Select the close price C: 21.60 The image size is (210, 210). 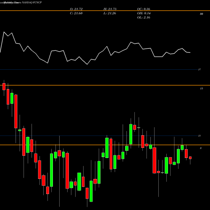click(x=76, y=13)
